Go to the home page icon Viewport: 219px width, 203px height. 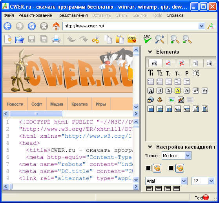pos(56,26)
